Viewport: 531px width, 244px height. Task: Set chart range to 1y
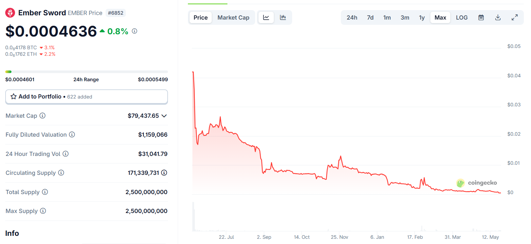click(x=422, y=18)
